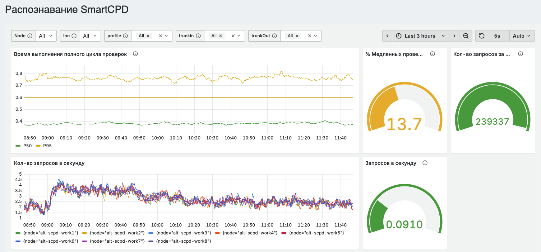Expand the trunkOut filter chevron
The width and height of the screenshot is (541, 252).
point(315,36)
